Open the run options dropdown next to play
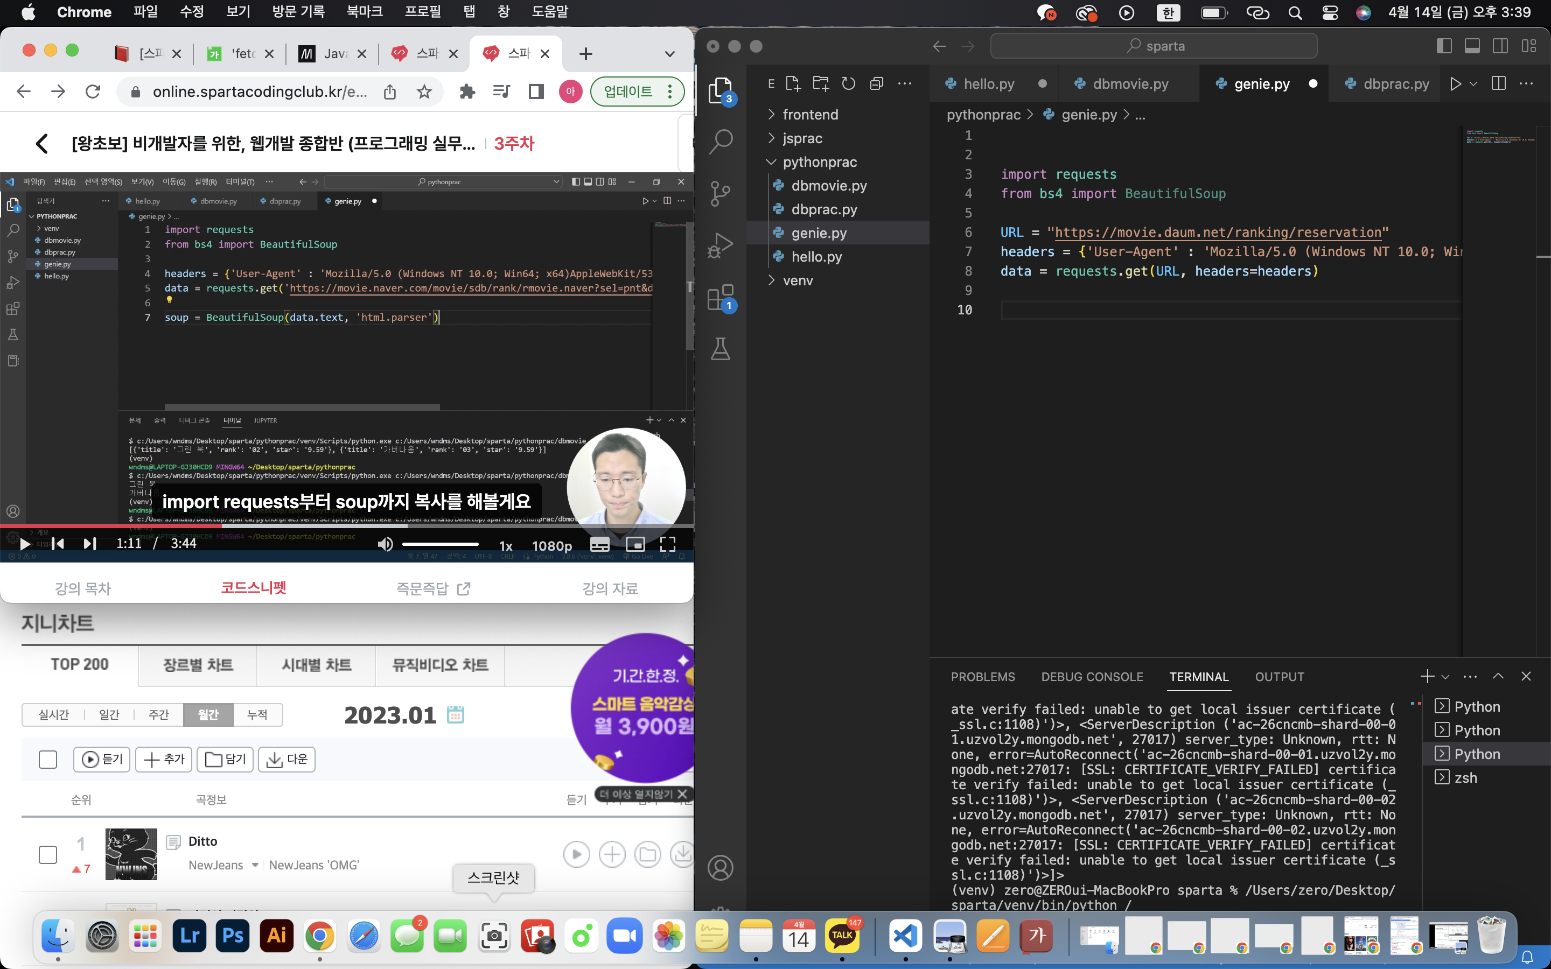This screenshot has width=1551, height=969. click(1473, 83)
